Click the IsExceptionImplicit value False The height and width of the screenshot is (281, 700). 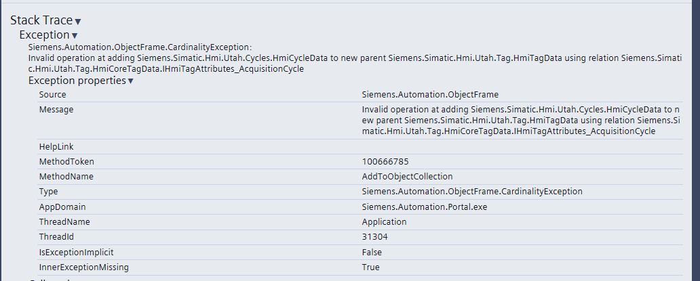tap(372, 252)
